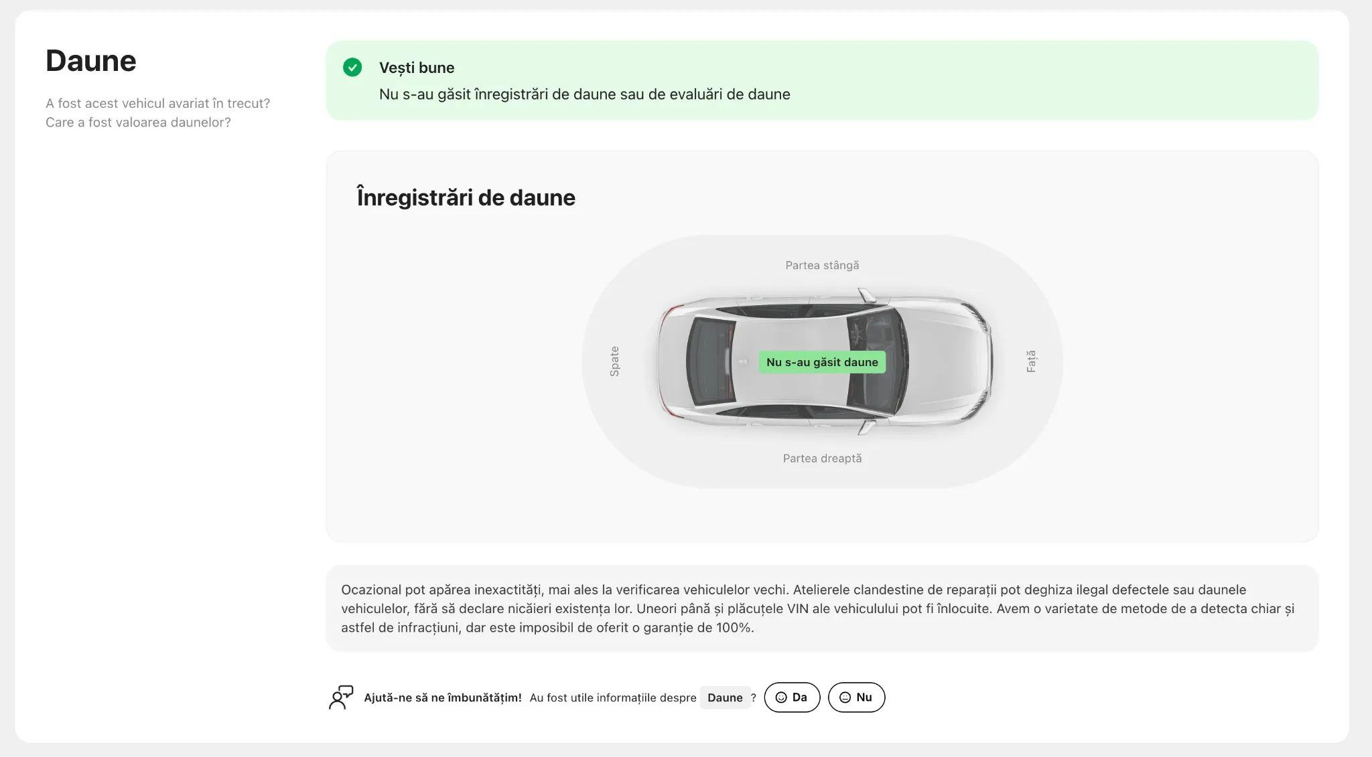
Task: Click the "Vești bune" heading
Action: pyautogui.click(x=417, y=68)
